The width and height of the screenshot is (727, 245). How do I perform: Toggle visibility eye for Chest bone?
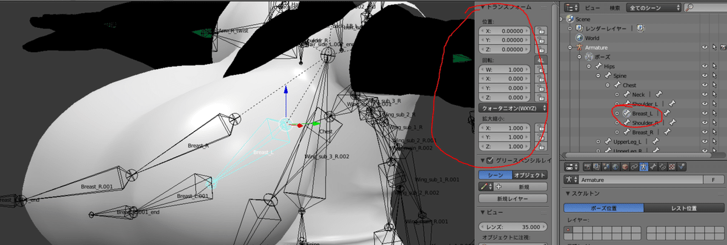click(x=705, y=85)
